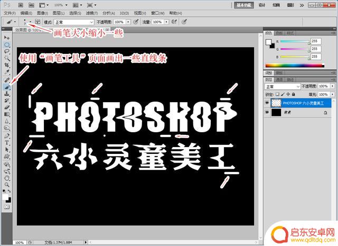Select the Lasso tool

point(7,51)
